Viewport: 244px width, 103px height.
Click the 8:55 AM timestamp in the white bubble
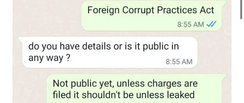pyautogui.click(x=179, y=62)
